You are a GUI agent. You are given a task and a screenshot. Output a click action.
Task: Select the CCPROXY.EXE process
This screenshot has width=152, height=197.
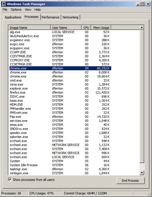tap(60, 60)
